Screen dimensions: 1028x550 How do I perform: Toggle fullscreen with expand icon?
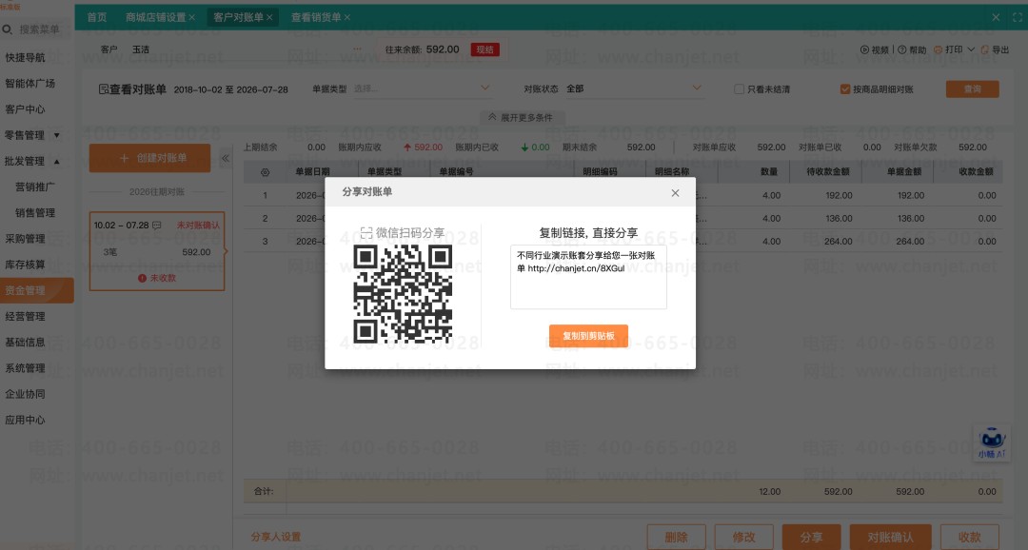click(x=1017, y=18)
